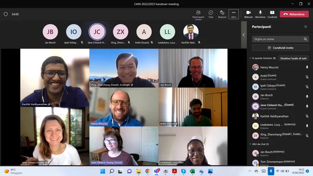
Task: Click Jan Bosch's video tile
Action: tap(193, 68)
